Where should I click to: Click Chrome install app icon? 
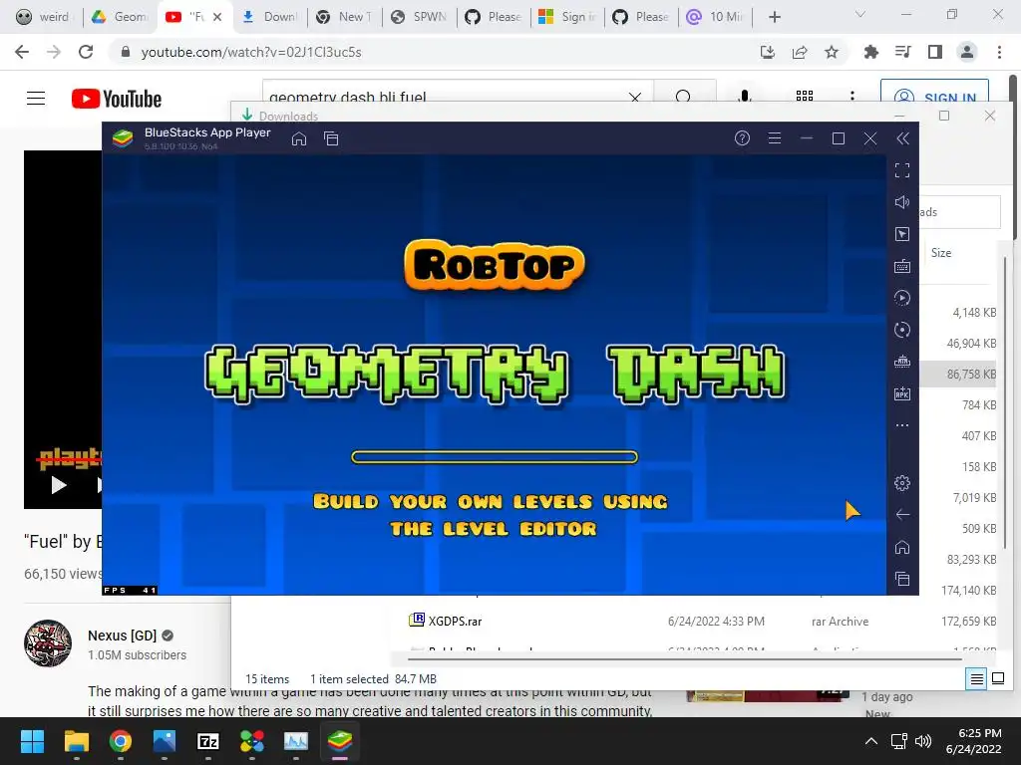click(768, 52)
